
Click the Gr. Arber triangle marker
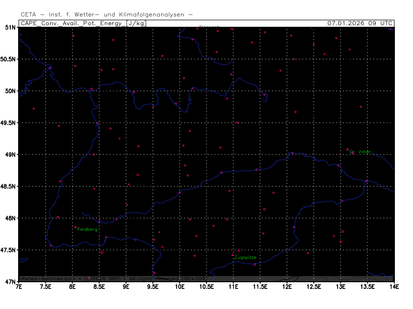(347, 149)
